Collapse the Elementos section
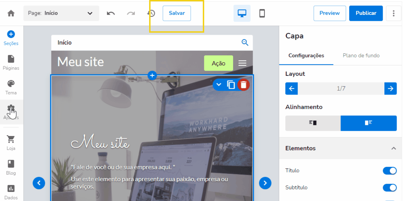The height and width of the screenshot is (201, 406). point(393,148)
